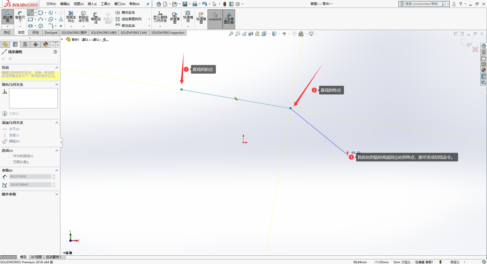Confirm the line sketch with exit-sketch corner icon
Viewport: 487px width, 264px height.
466,43
